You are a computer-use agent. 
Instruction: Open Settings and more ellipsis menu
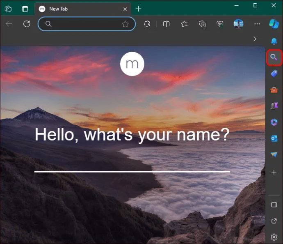click(257, 24)
